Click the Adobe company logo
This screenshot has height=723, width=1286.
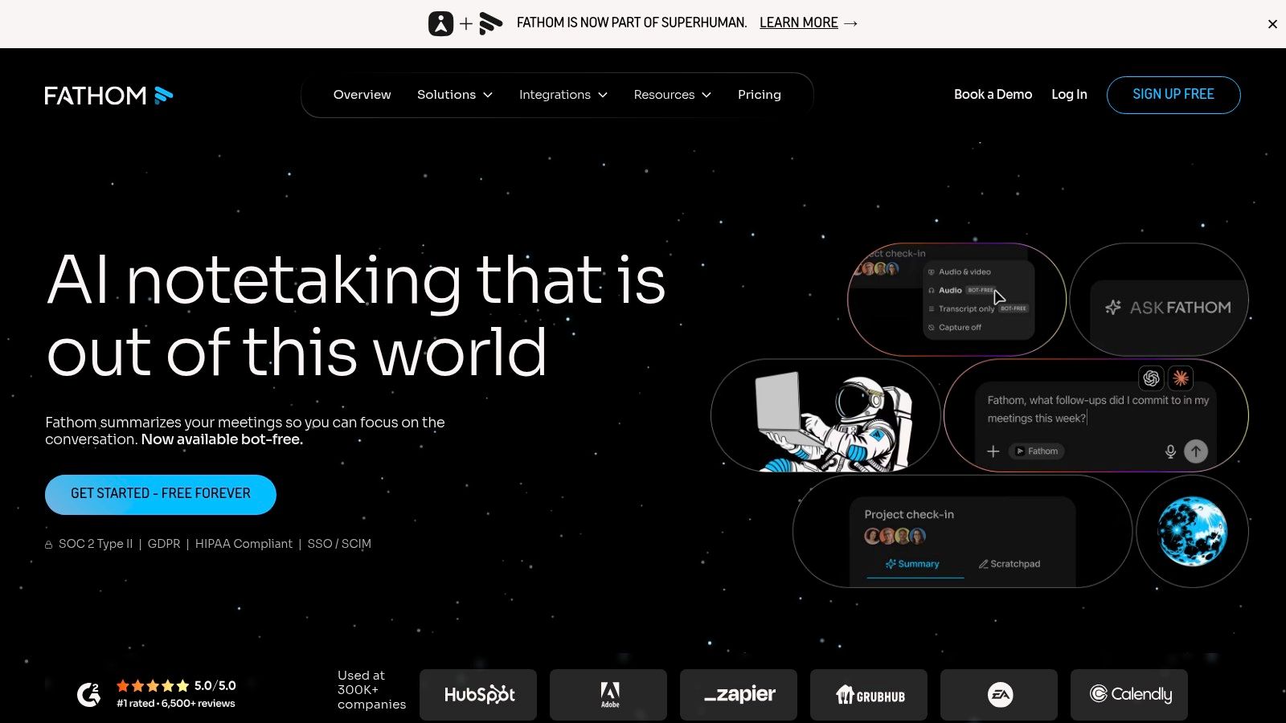(x=608, y=695)
